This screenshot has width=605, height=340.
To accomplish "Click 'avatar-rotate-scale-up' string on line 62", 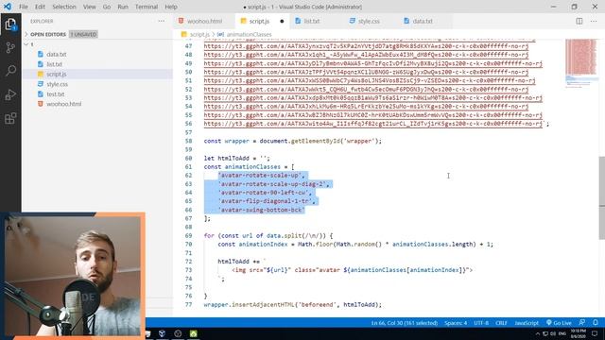I will coord(260,176).
